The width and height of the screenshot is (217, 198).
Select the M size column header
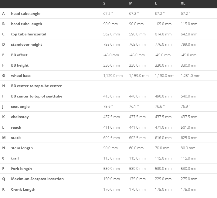pyautogui.click(x=131, y=3)
